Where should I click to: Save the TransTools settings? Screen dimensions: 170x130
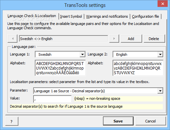(x=118, y=121)
